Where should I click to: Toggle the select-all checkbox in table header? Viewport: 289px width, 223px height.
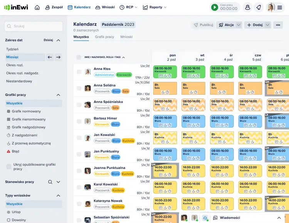pos(79,57)
